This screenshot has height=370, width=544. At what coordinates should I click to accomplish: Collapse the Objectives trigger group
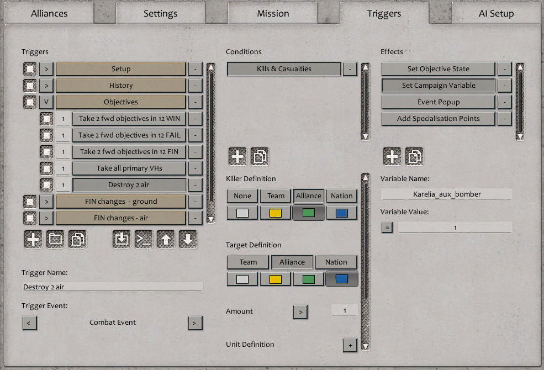[46, 102]
